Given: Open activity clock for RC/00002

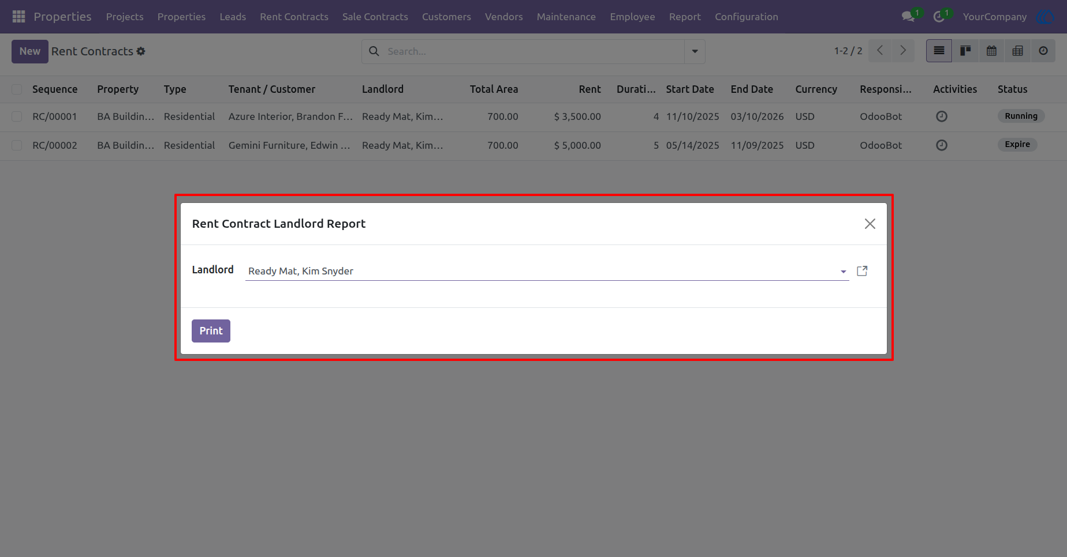Looking at the screenshot, I should [941, 145].
